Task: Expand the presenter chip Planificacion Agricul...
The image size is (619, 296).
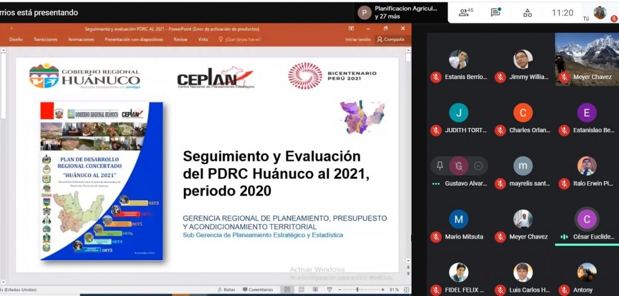Action: click(x=400, y=12)
